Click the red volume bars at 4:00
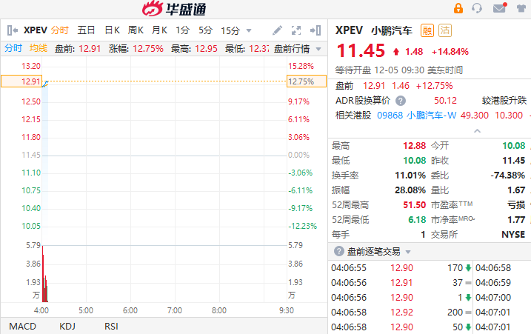Viewport: 531px width, 334px height. (x=44, y=275)
